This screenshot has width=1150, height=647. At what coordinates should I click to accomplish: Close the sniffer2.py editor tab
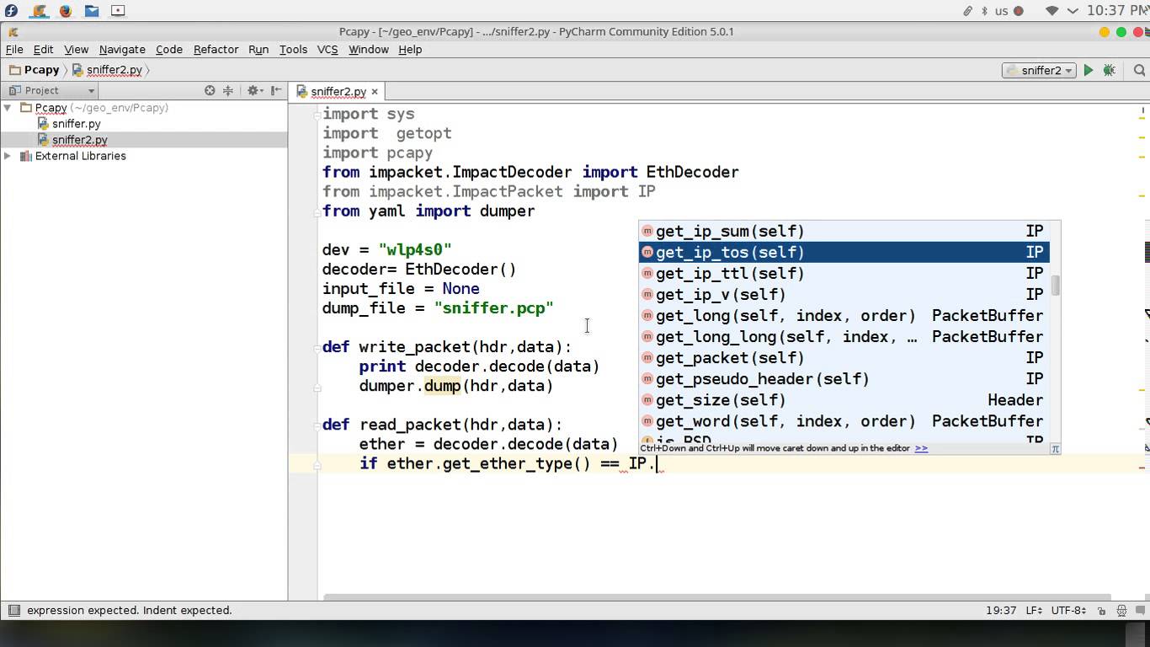[x=375, y=92]
